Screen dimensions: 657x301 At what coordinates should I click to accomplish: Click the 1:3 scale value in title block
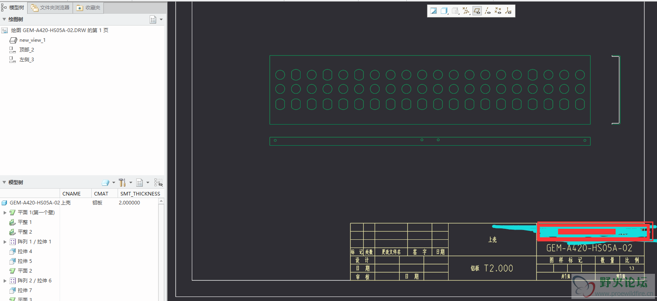(x=631, y=268)
